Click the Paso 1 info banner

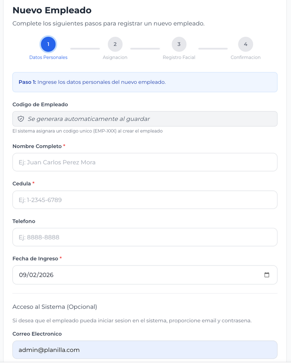145,82
